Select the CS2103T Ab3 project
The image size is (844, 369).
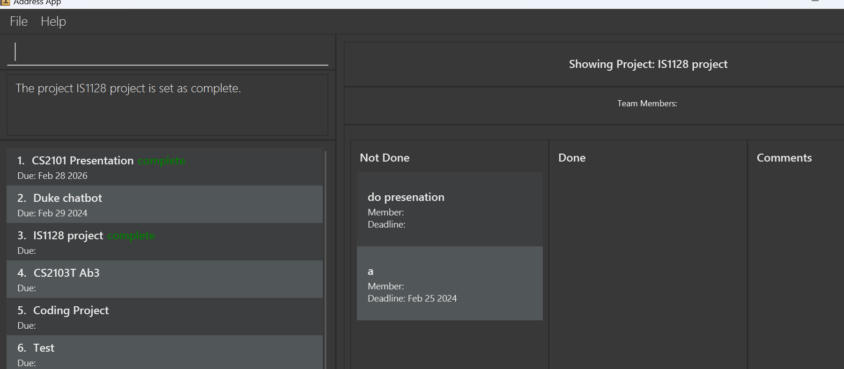[164, 279]
